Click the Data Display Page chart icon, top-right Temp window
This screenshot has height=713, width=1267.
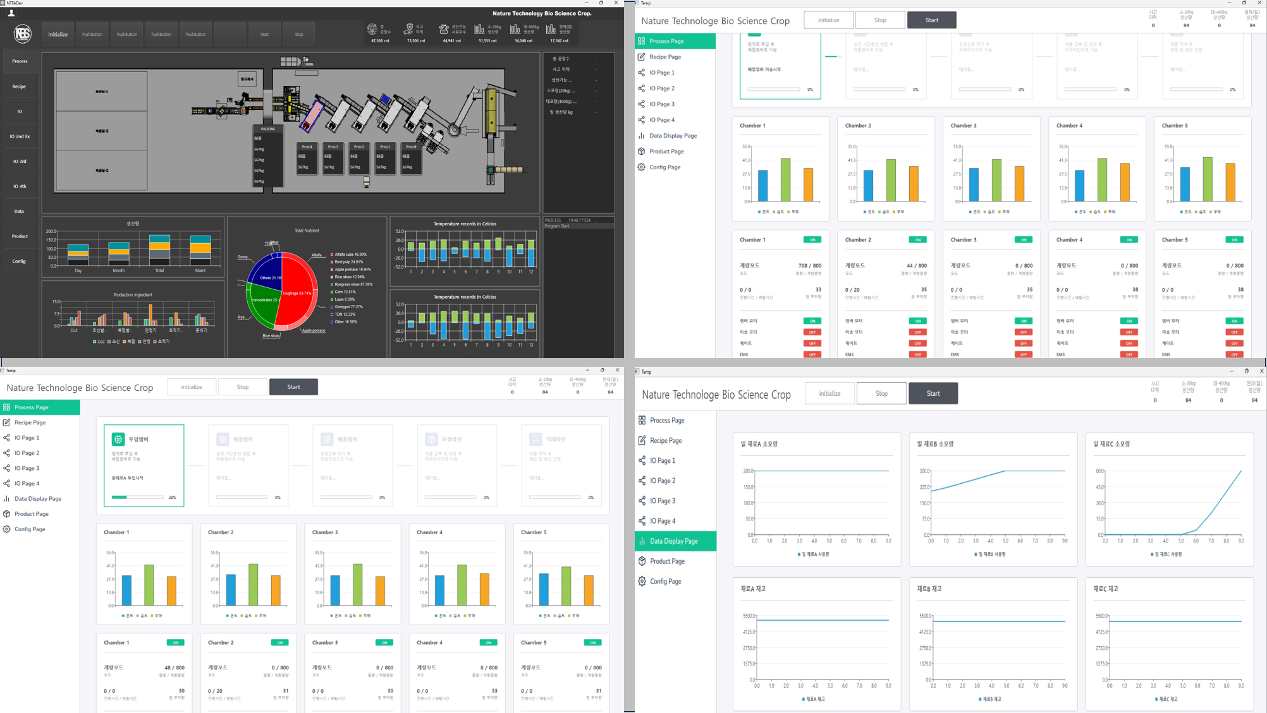point(642,136)
